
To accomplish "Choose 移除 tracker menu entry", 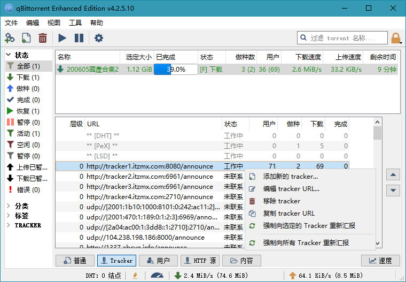I will coord(310,201).
